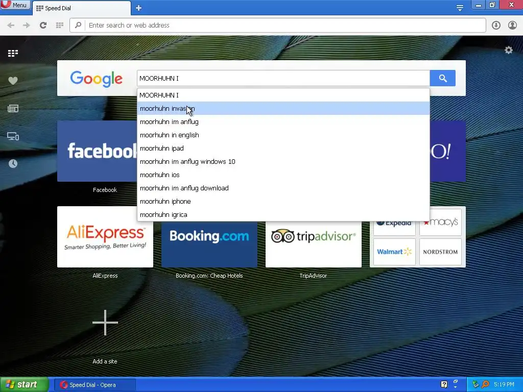Open the Yahoo speed dial tile
This screenshot has height=392, width=523.
click(447, 151)
